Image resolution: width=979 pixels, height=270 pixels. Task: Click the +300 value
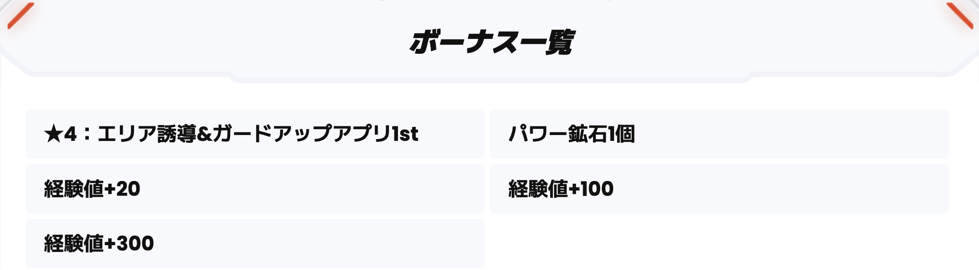pyautogui.click(x=129, y=243)
